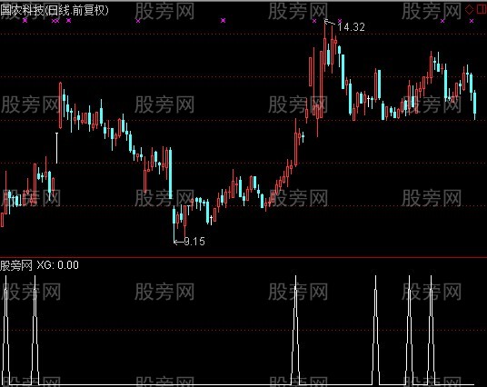The image size is (487, 387).
Task: Click the pair of adjacent purple markers under the title
Action: tap(55, 21)
